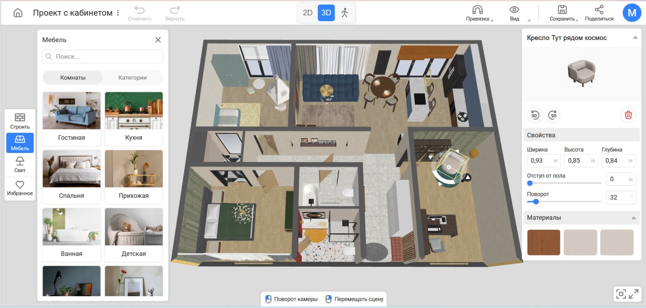The width and height of the screenshot is (646, 308).
Task: Undo the last action with Отменить
Action: tap(140, 14)
